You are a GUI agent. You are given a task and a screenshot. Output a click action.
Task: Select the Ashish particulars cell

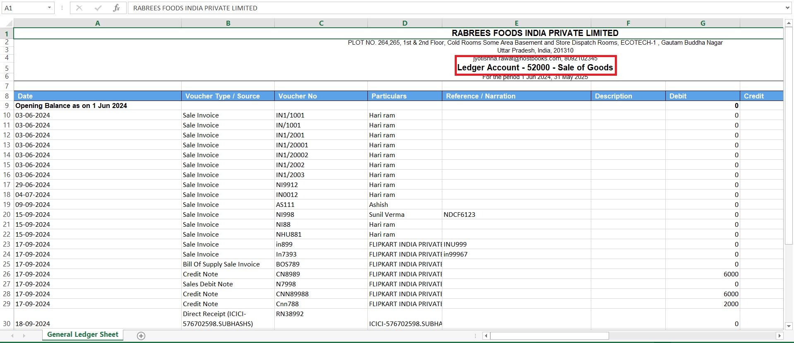pyautogui.click(x=405, y=204)
